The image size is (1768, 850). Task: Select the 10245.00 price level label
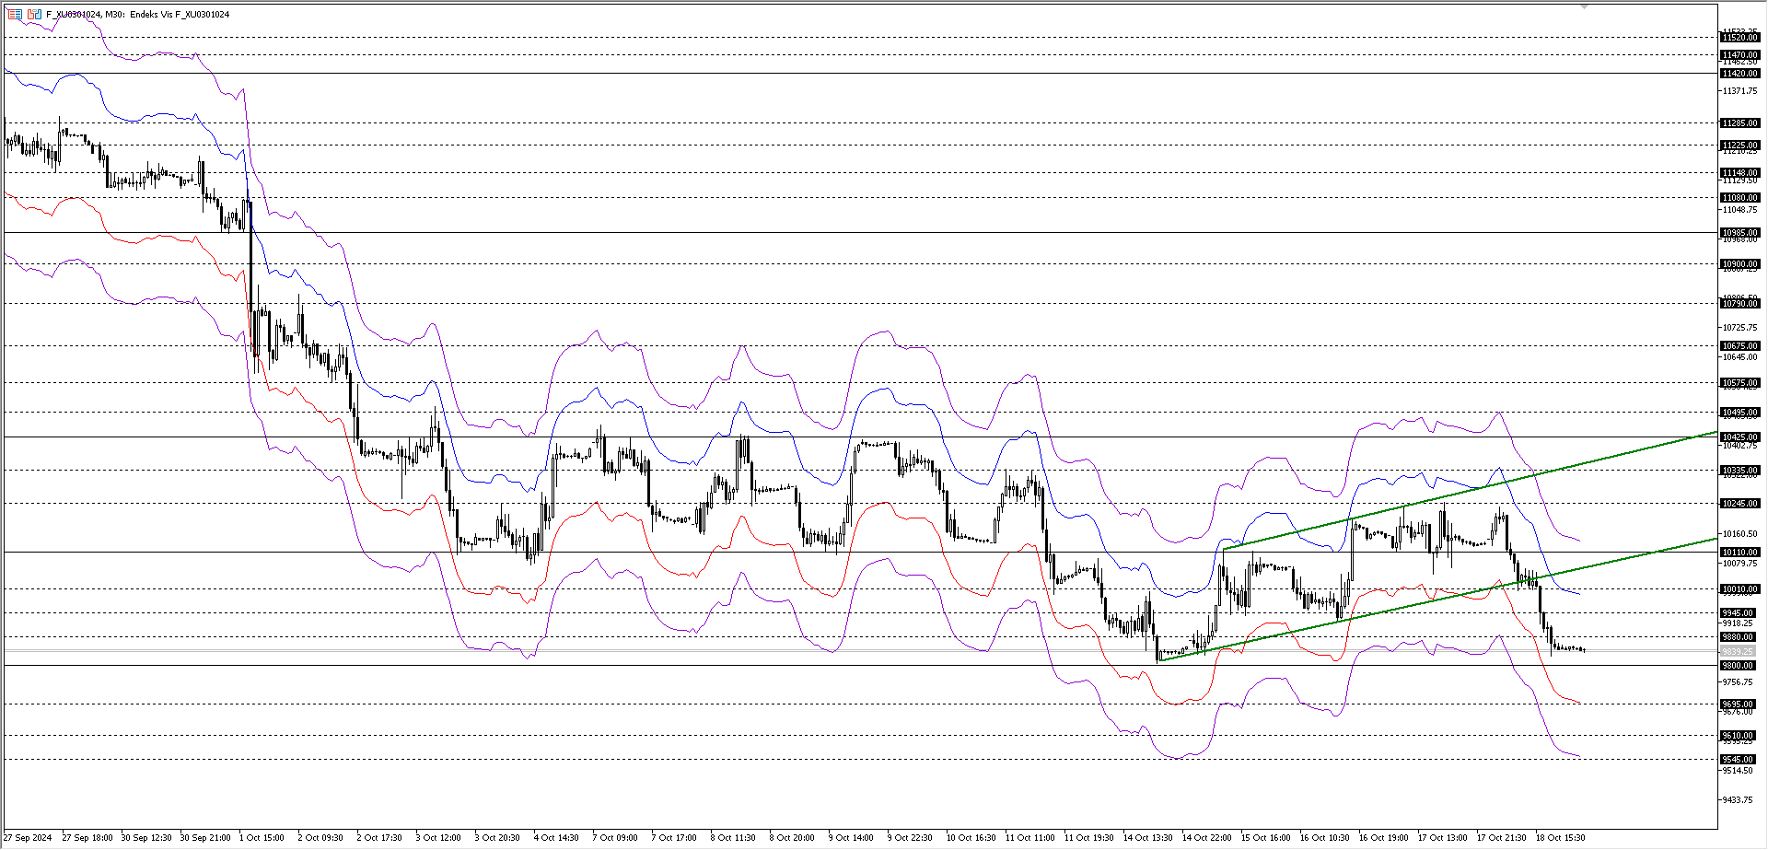point(1739,503)
